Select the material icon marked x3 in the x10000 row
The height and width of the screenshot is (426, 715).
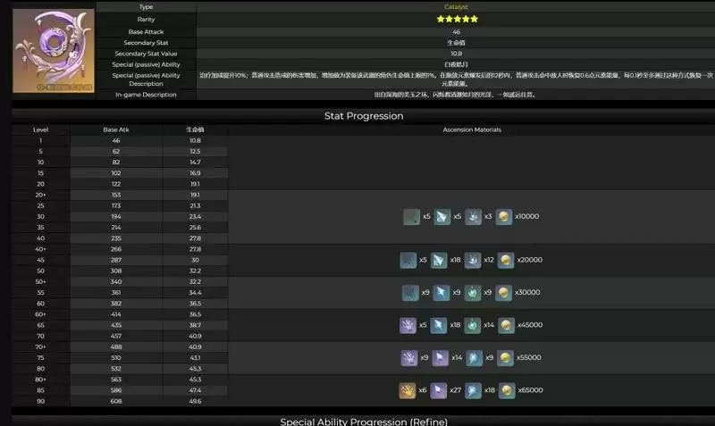pyautogui.click(x=472, y=217)
